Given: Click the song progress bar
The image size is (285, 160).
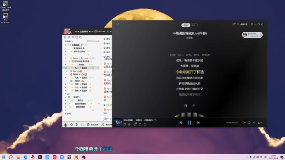Looking at the screenshot, I should click(x=190, y=117).
